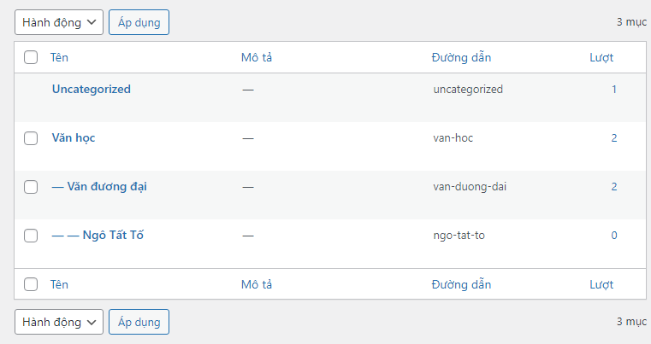Tick the select-all checkbox in table footer
This screenshot has height=344, width=651.
point(31,283)
